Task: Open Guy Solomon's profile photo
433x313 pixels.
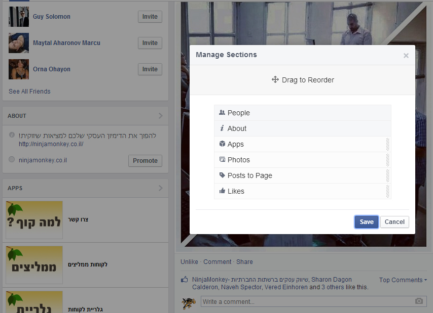Action: click(x=19, y=17)
